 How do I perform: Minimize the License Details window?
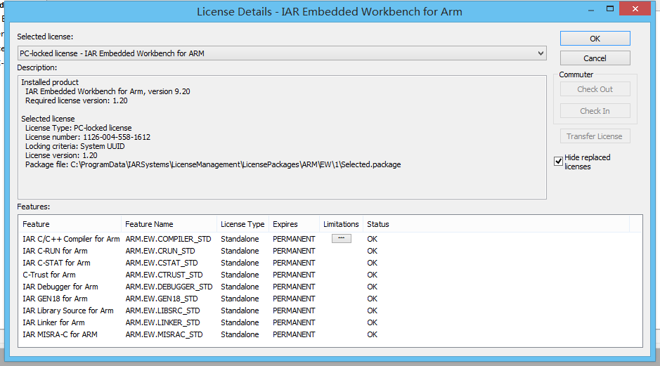point(591,9)
